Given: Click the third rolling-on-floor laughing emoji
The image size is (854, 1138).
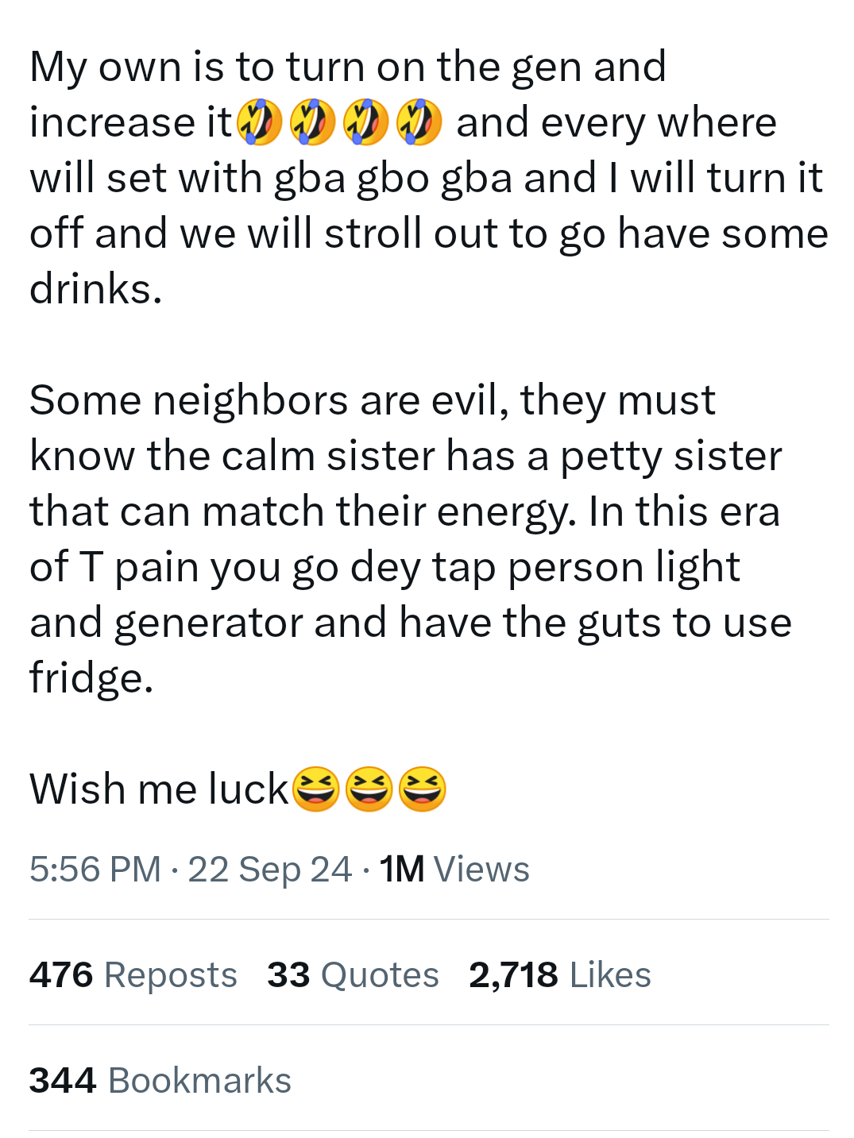Looking at the screenshot, I should (365, 122).
